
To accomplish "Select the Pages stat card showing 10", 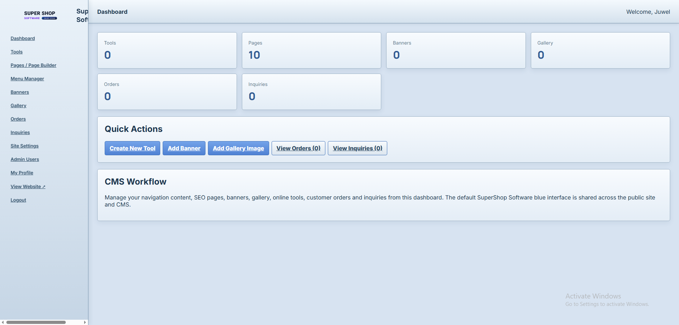I will (x=312, y=51).
